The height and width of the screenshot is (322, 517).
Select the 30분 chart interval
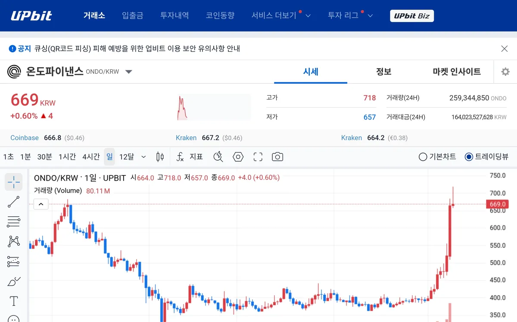(45, 156)
